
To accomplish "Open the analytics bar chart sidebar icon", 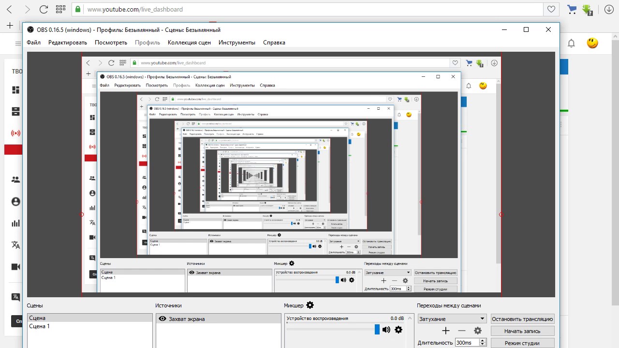I will tap(16, 223).
